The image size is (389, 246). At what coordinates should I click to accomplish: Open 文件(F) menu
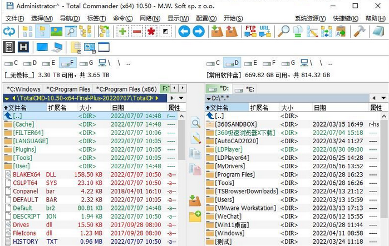[15, 18]
